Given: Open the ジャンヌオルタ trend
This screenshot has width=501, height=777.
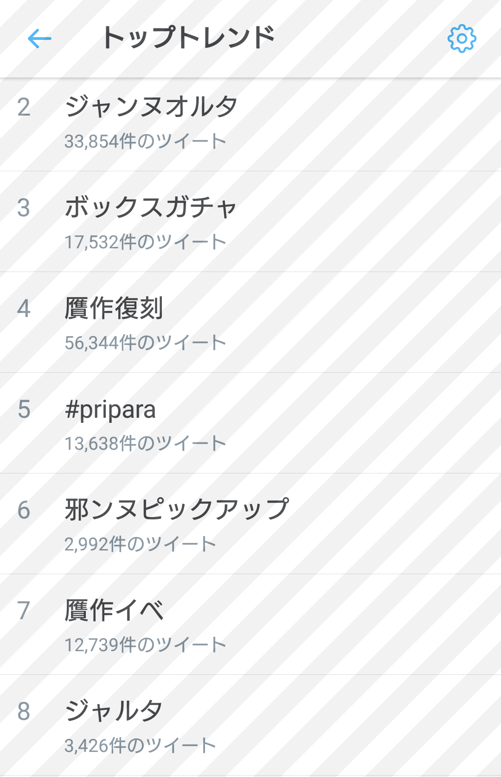Looking at the screenshot, I should 151,106.
